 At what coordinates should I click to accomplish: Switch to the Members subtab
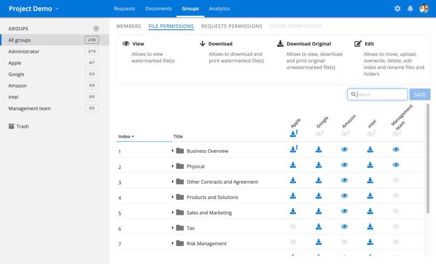[129, 26]
